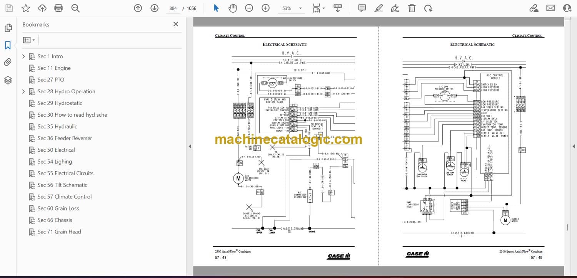Zoom out with the minus icon

(x=249, y=8)
